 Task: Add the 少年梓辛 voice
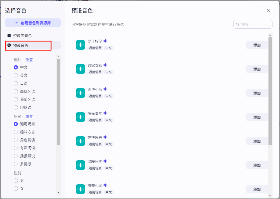click(257, 45)
